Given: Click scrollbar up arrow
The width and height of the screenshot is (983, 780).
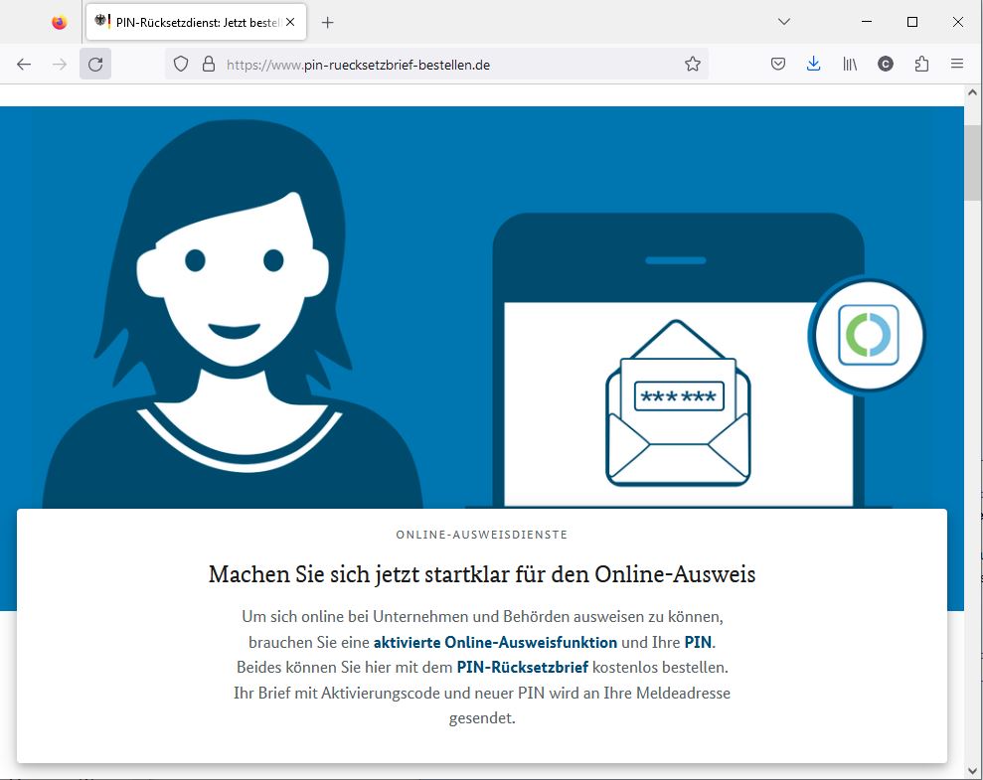Looking at the screenshot, I should click(972, 92).
